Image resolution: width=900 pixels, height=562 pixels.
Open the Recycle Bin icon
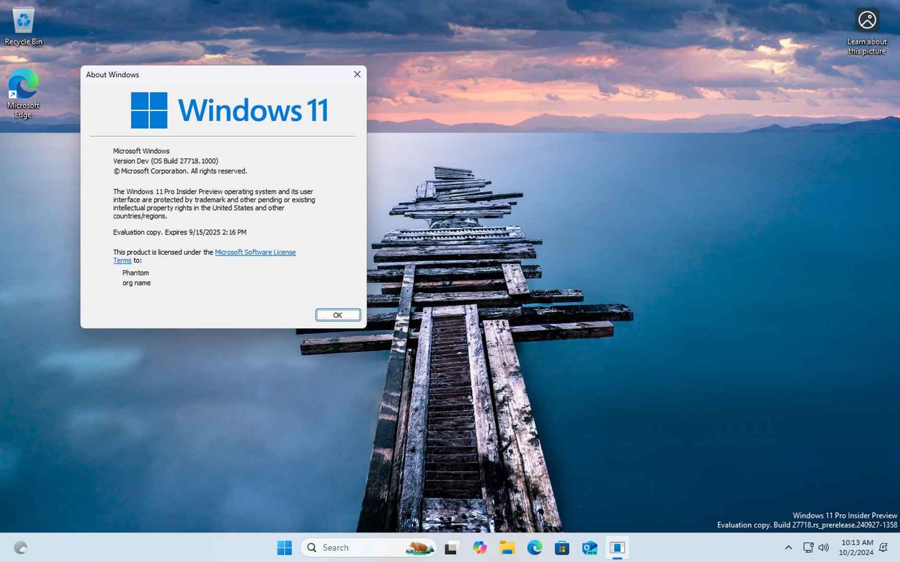[x=23, y=22]
